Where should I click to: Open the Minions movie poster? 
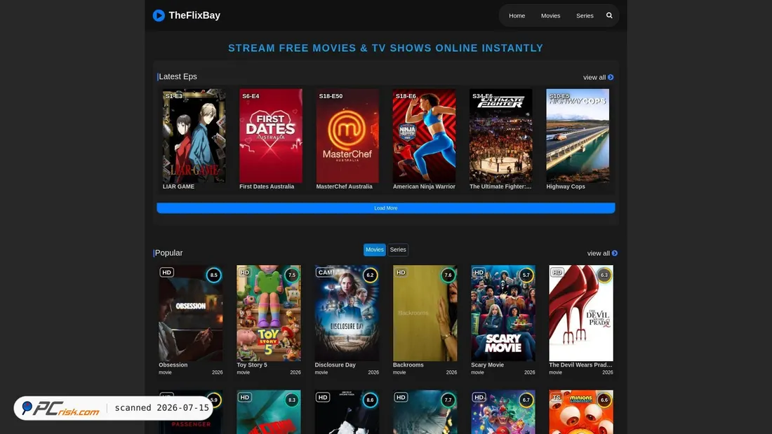[x=581, y=412]
